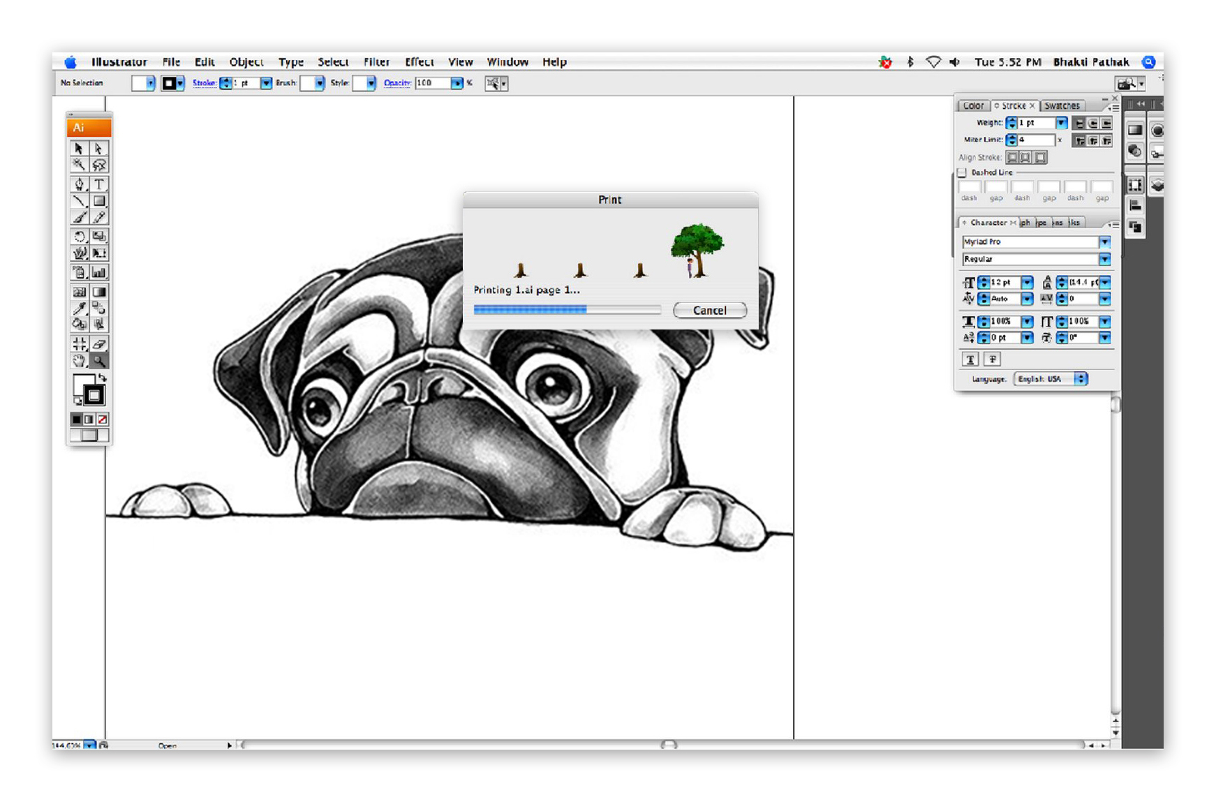Image resolution: width=1216 pixels, height=802 pixels.
Task: Toggle Underline in Character panel
Action: click(x=970, y=359)
